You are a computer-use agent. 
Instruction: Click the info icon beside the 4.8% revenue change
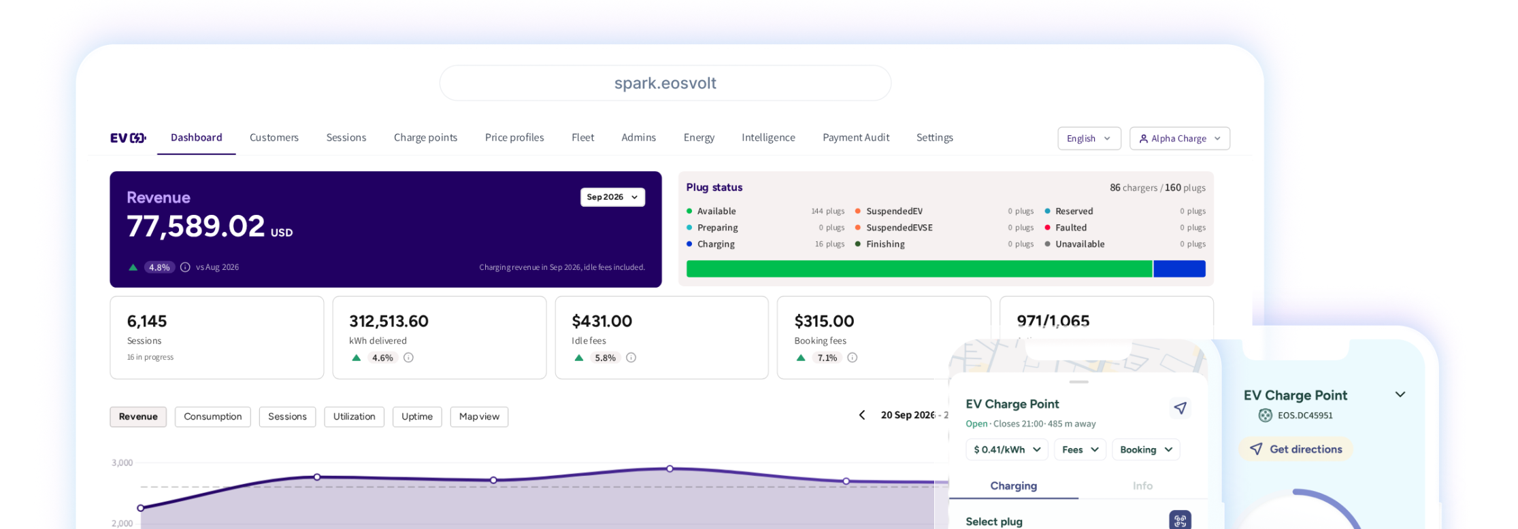[x=185, y=267]
